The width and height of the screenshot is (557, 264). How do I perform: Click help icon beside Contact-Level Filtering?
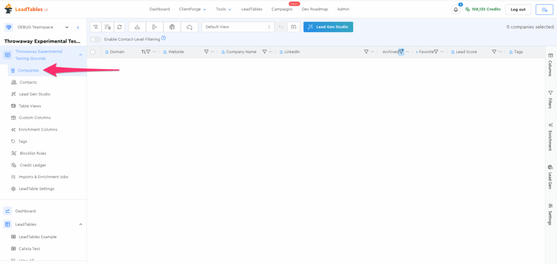pyautogui.click(x=163, y=38)
